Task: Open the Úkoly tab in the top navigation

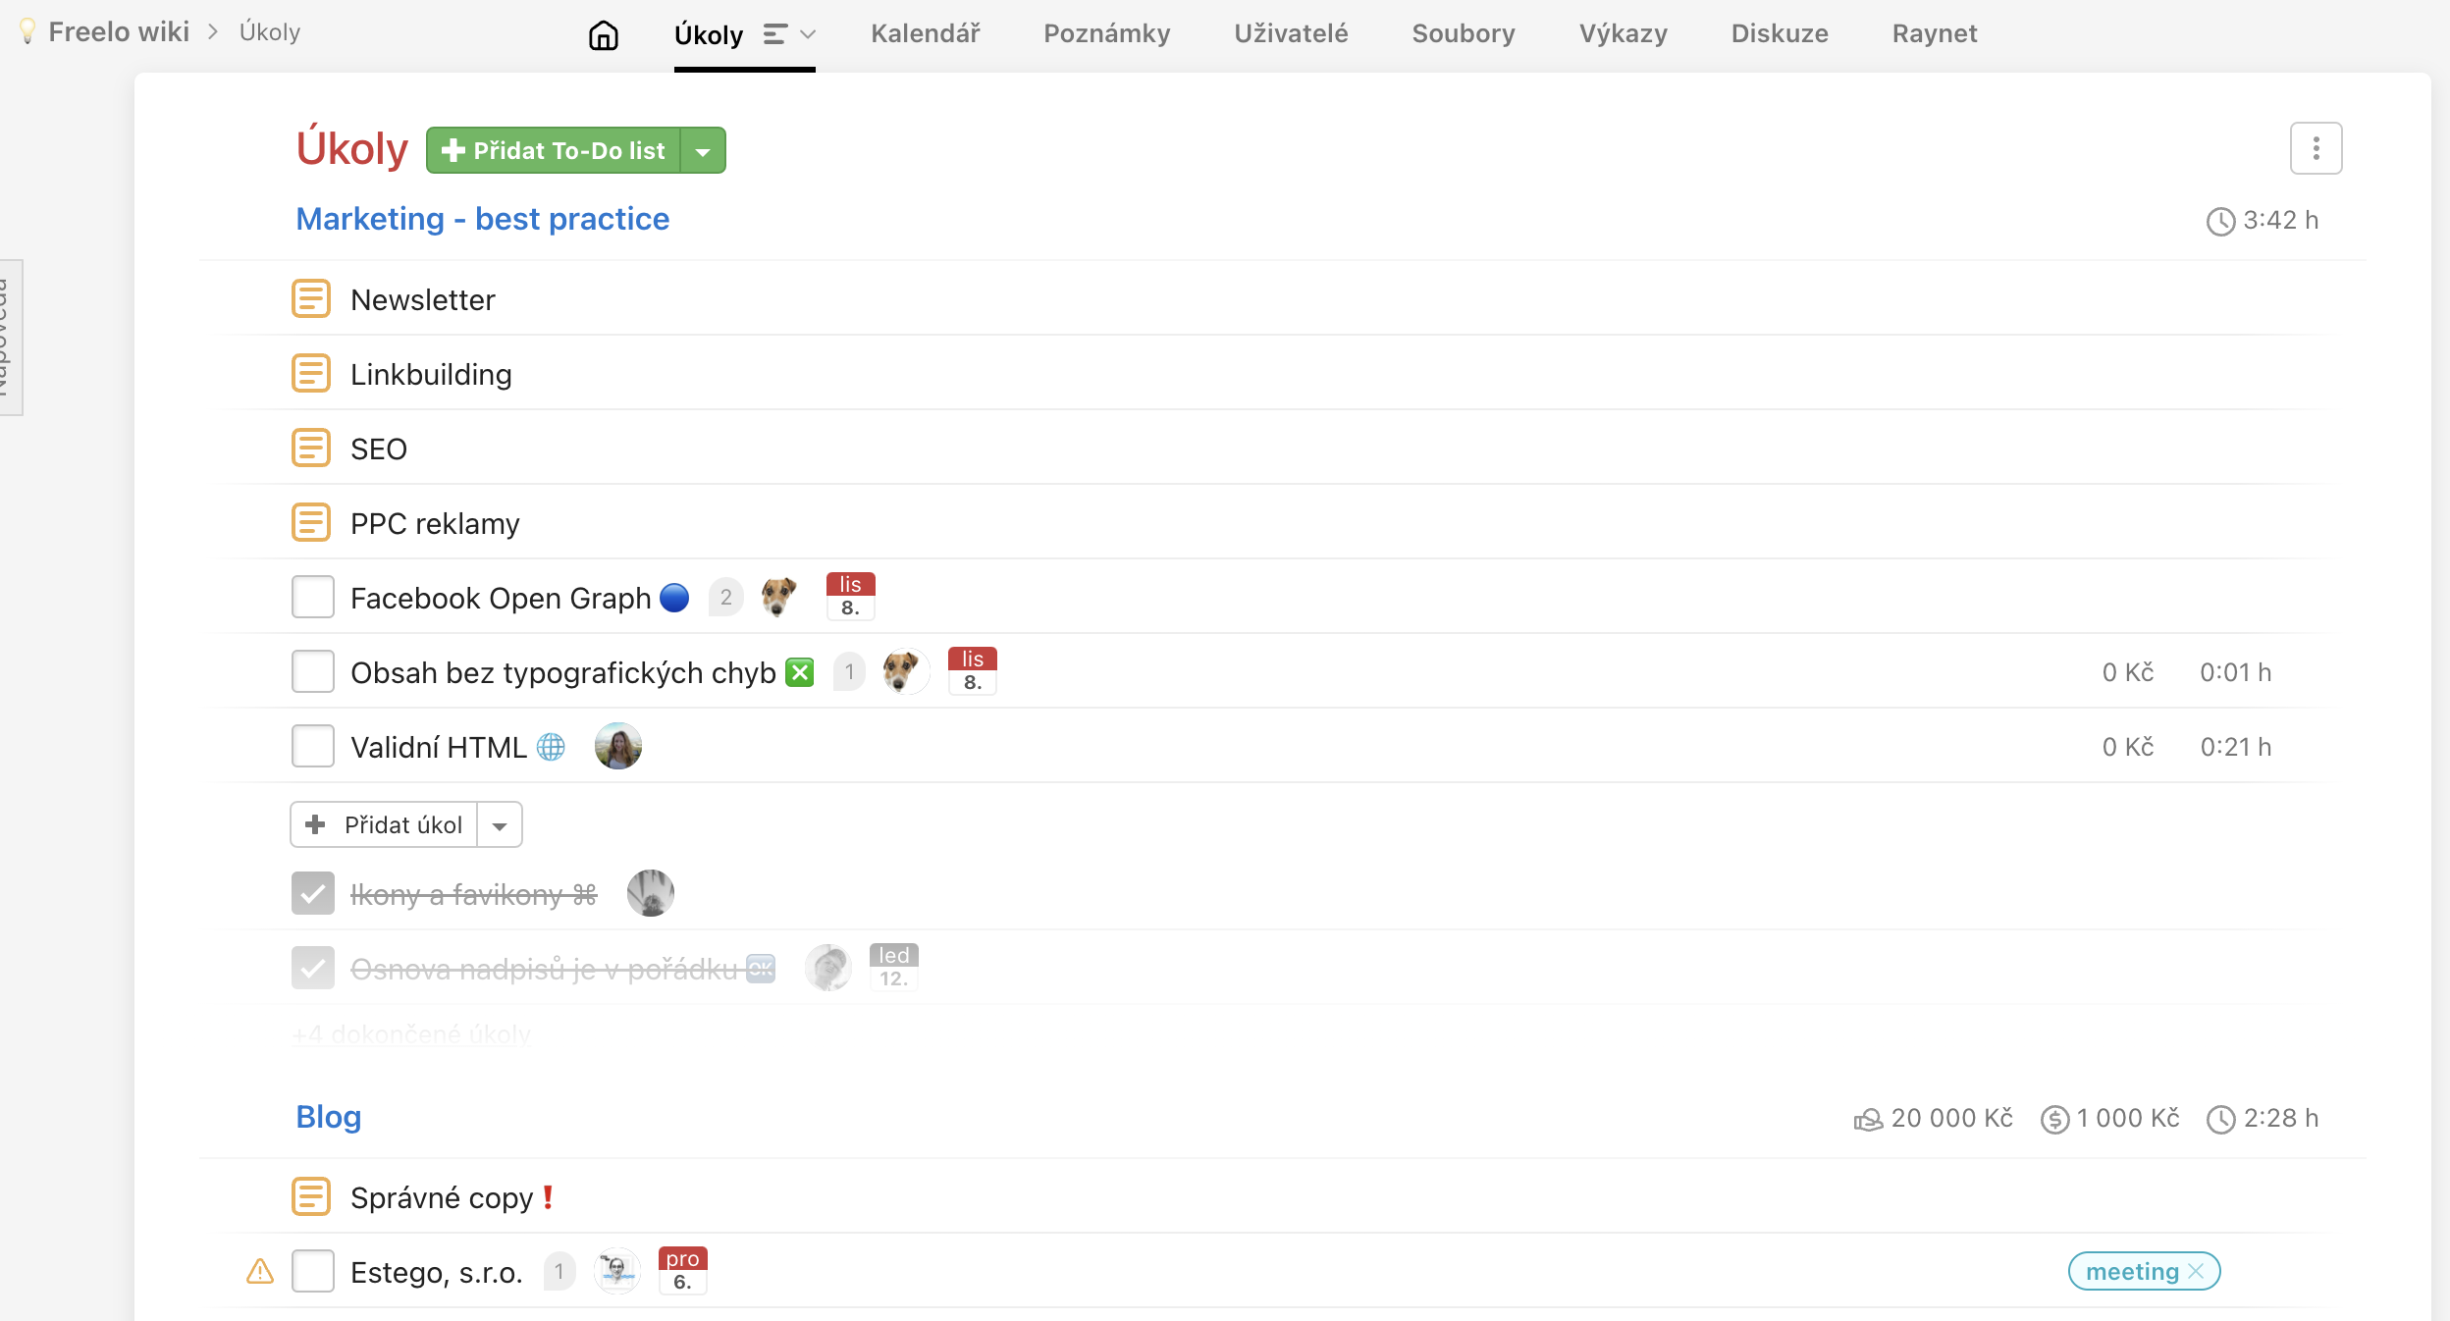Action: pos(711,32)
